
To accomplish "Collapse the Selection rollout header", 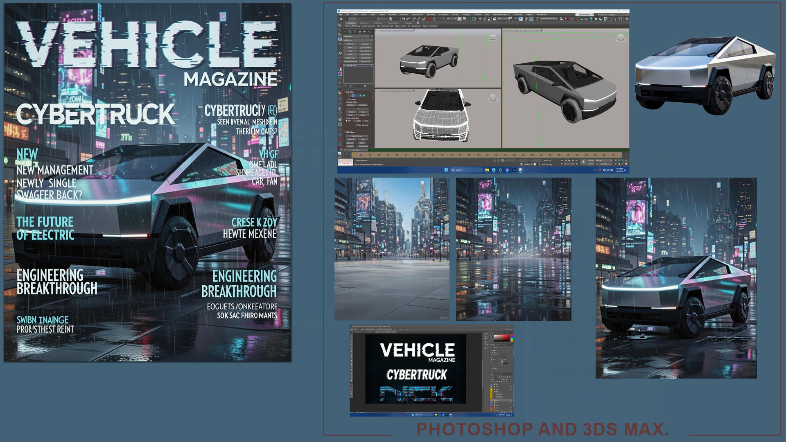I will pyautogui.click(x=350, y=92).
